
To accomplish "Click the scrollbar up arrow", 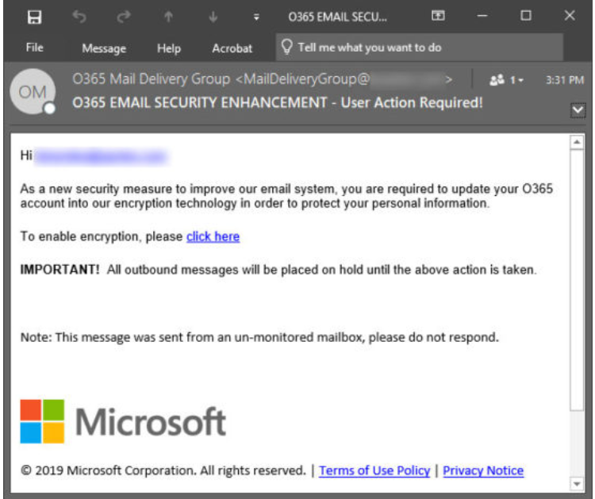I will pos(577,143).
